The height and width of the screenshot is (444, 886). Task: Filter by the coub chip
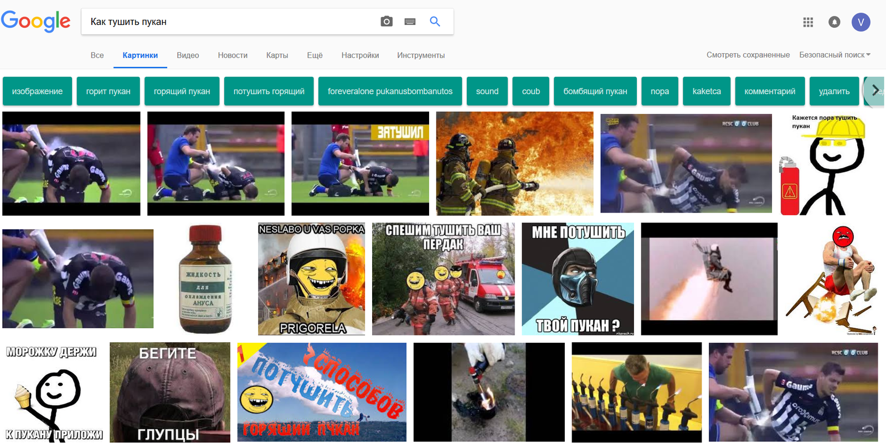click(530, 91)
